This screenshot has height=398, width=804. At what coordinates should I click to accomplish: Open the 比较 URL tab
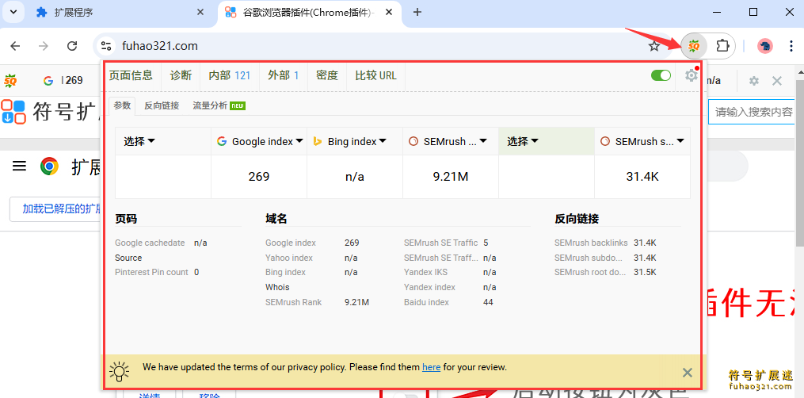point(375,75)
